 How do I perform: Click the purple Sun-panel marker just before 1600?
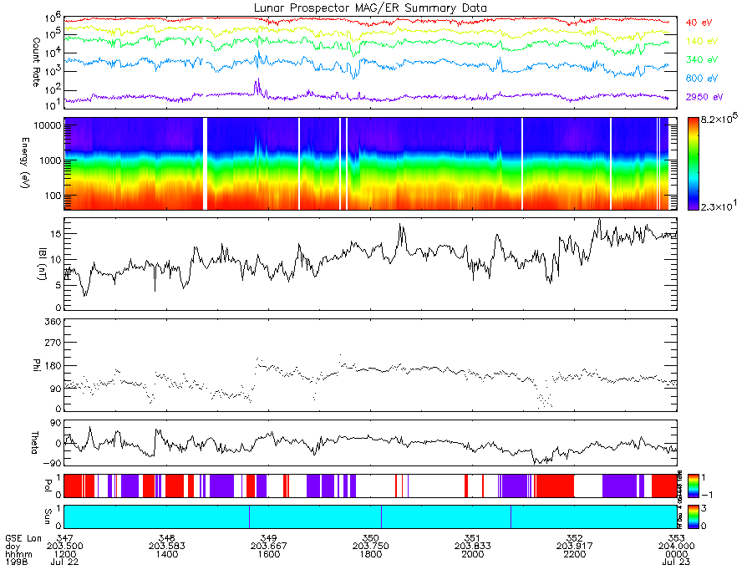click(x=249, y=516)
